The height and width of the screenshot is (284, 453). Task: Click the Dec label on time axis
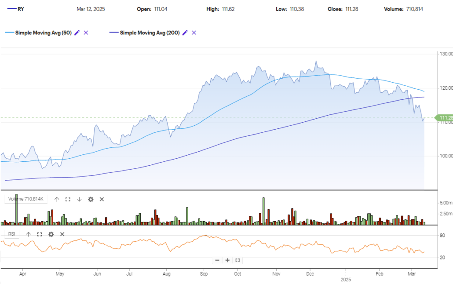click(x=310, y=274)
